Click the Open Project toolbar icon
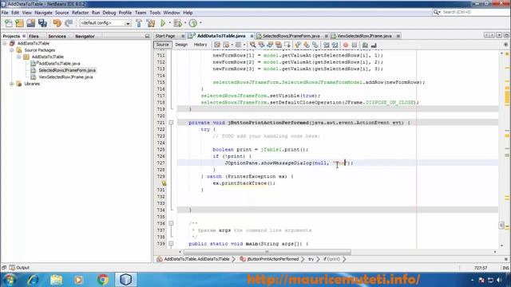 [x=31, y=23]
